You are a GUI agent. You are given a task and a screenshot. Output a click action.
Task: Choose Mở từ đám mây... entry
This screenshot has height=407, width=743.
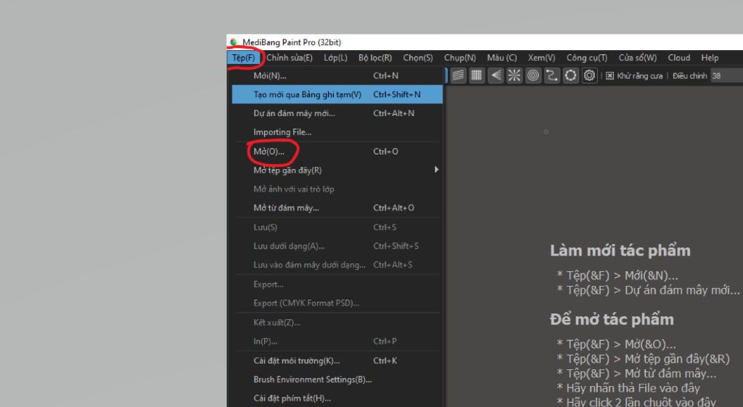(x=337, y=208)
